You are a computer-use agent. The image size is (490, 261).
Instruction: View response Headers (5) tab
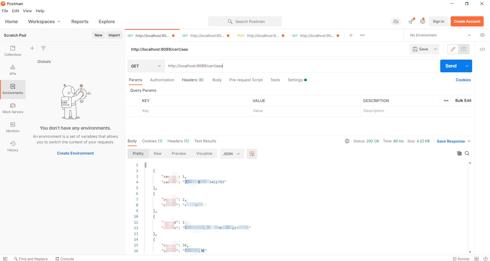178,141
